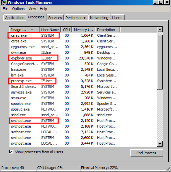
Task: Toggle Show processes from all users checkbox
Action: click(11, 152)
